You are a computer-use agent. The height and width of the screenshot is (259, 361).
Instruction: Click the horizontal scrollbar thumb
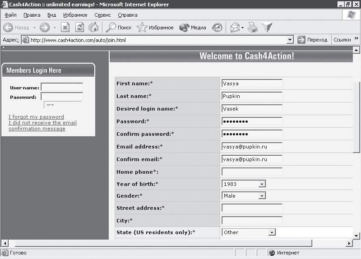click(x=163, y=243)
